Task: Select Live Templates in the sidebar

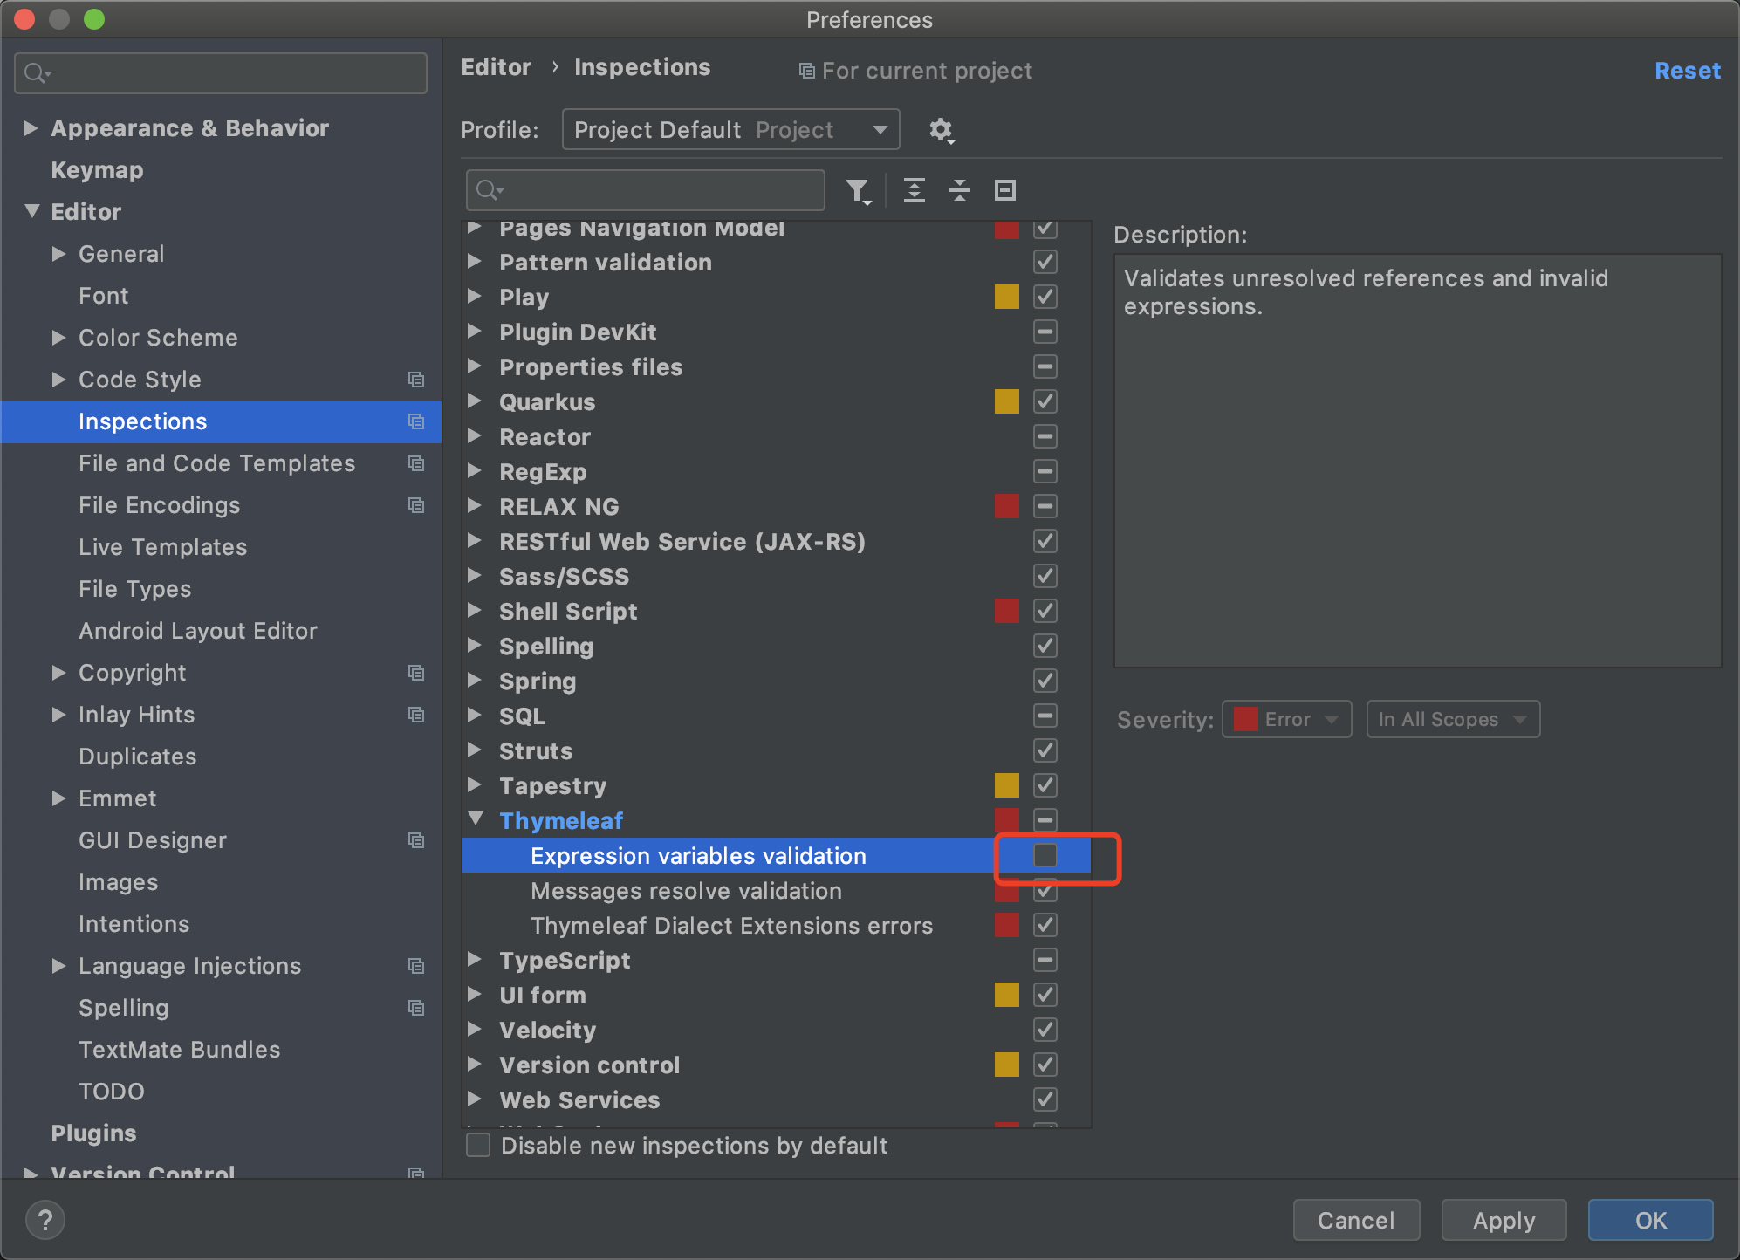Action: 162,547
